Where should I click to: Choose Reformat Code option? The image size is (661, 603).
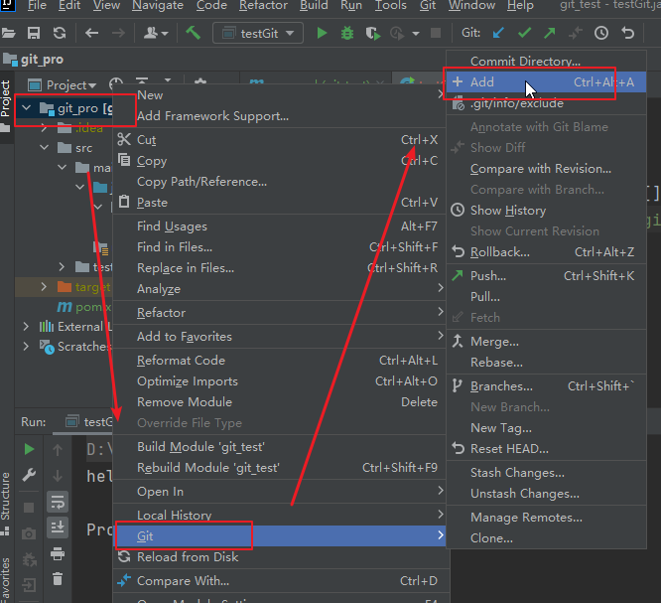coord(279,361)
